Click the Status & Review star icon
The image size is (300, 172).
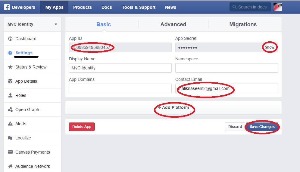(10, 67)
